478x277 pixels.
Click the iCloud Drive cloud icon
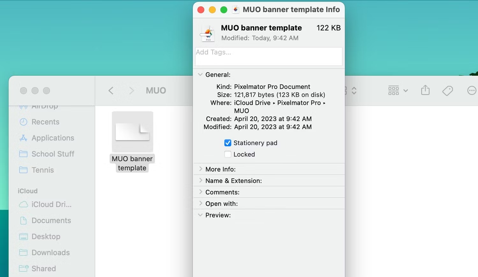click(x=23, y=204)
